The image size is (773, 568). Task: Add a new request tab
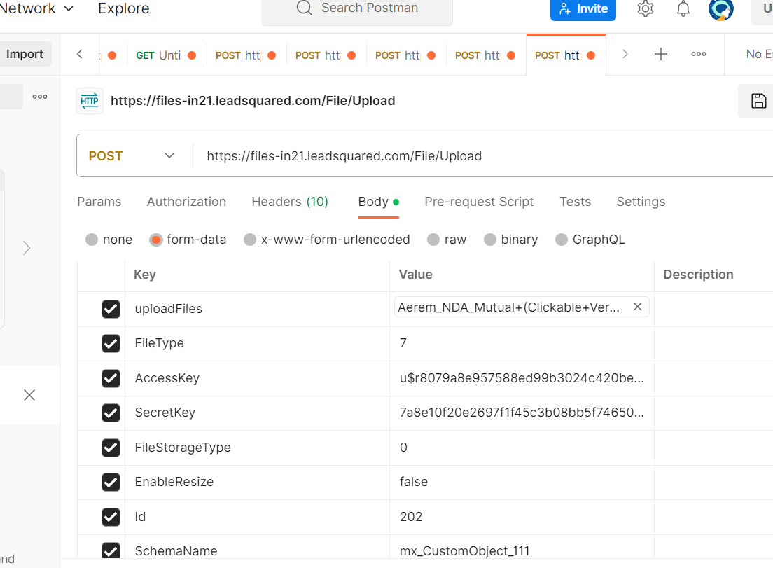(x=660, y=55)
